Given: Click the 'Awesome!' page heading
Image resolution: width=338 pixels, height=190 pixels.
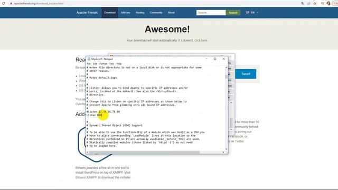Looking at the screenshot, I should (x=167, y=29).
